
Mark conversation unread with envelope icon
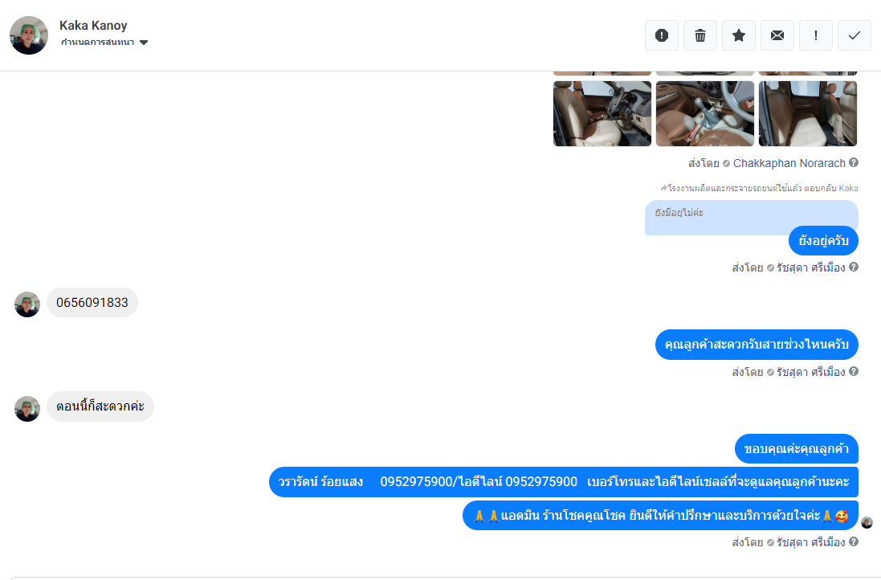777,35
